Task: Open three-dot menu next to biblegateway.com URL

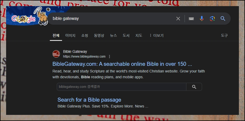Action: [109, 57]
